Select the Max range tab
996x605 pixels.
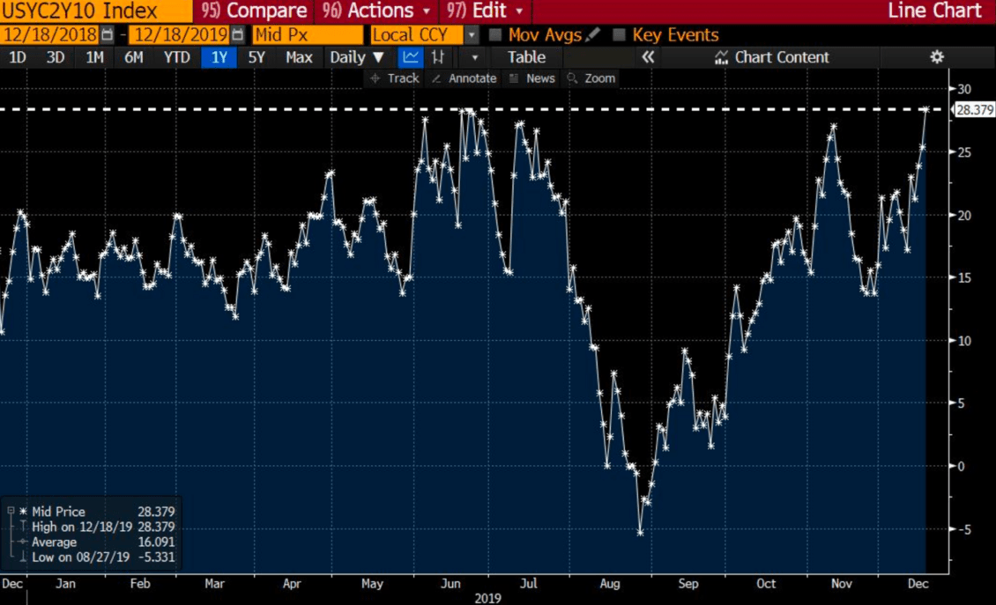tap(299, 57)
